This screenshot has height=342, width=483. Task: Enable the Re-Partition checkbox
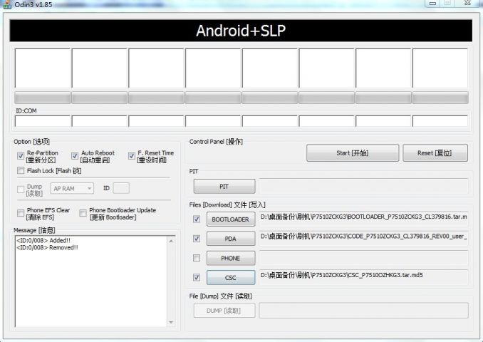click(21, 155)
